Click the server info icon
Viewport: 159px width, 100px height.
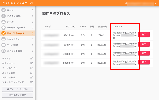click(x=3, y=45)
